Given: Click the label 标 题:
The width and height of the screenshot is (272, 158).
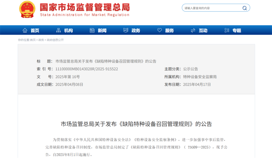Looking at the screenshot, I should [45, 61].
